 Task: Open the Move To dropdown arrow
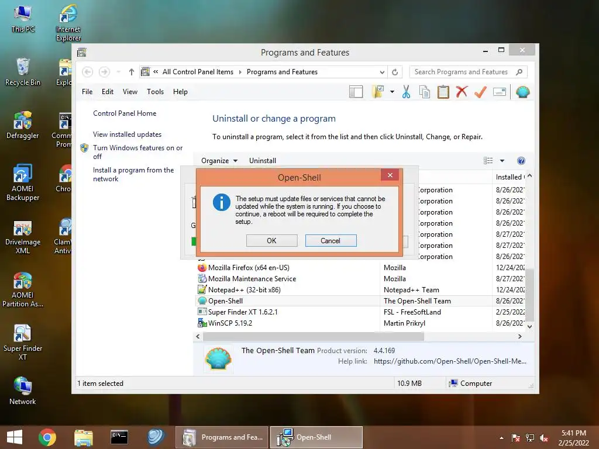click(x=393, y=92)
